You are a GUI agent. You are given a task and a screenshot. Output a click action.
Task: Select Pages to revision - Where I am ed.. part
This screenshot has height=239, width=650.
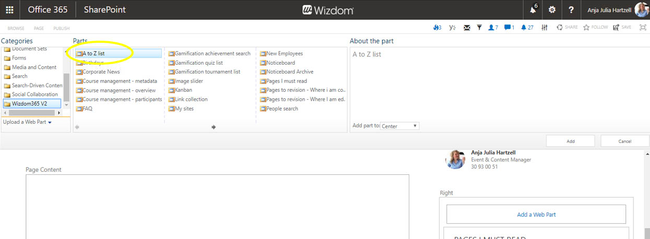point(303,99)
